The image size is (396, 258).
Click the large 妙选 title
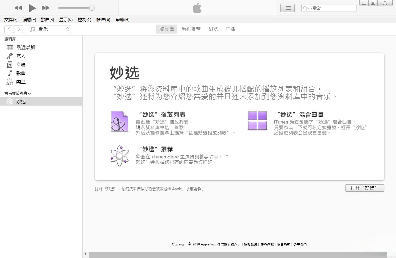[125, 73]
